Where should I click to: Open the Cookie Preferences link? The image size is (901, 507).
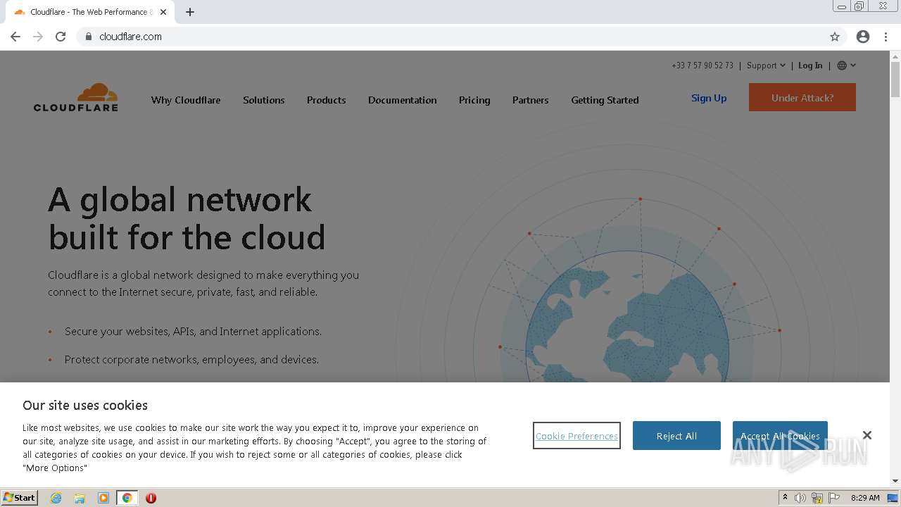pyautogui.click(x=576, y=436)
